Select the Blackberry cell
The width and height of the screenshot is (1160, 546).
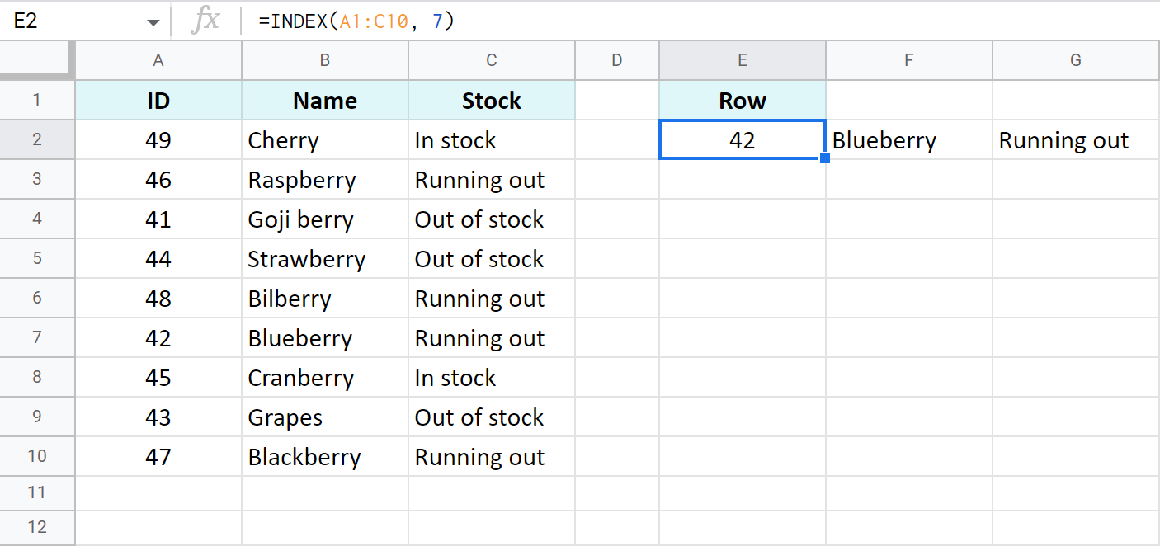324,456
